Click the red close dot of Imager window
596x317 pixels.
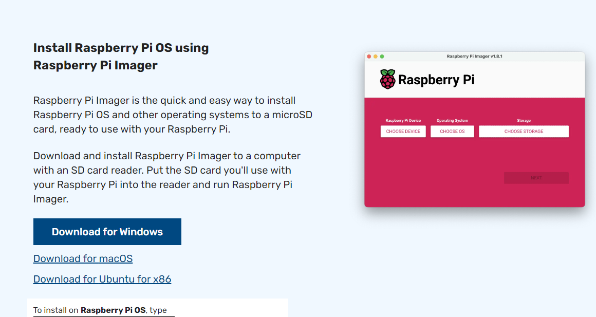(369, 56)
